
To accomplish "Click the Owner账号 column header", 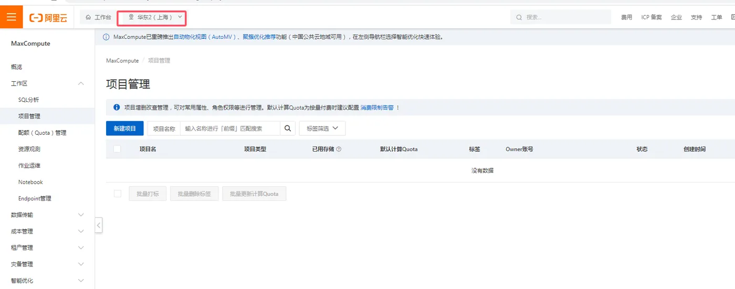I will (520, 149).
